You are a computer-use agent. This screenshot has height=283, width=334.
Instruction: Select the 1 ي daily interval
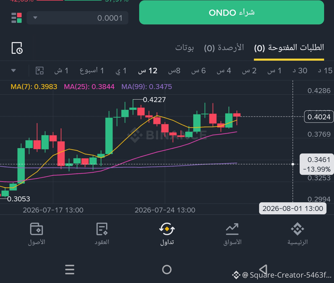click(121, 71)
